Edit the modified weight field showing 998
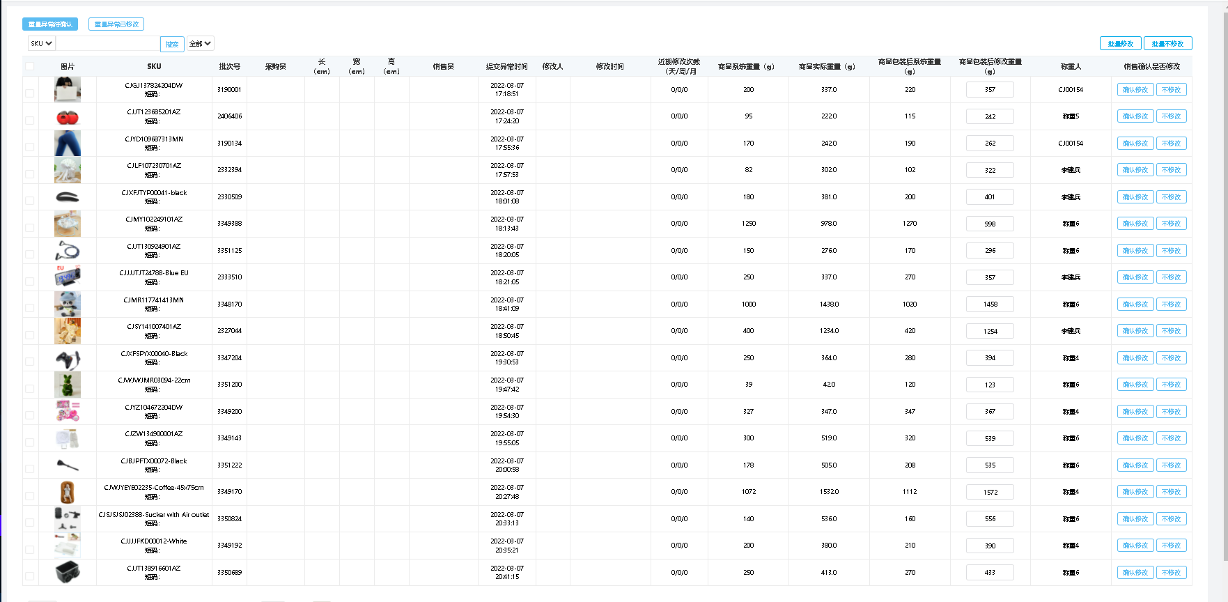This screenshot has width=1228, height=602. point(990,224)
